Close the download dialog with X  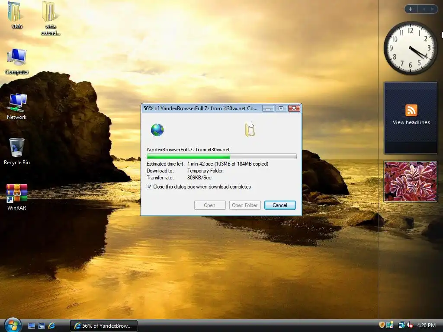pyautogui.click(x=294, y=109)
